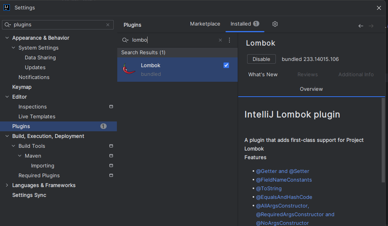The image size is (388, 226).
Task: Click the project-level icon beside Build Tools
Action: point(111,146)
